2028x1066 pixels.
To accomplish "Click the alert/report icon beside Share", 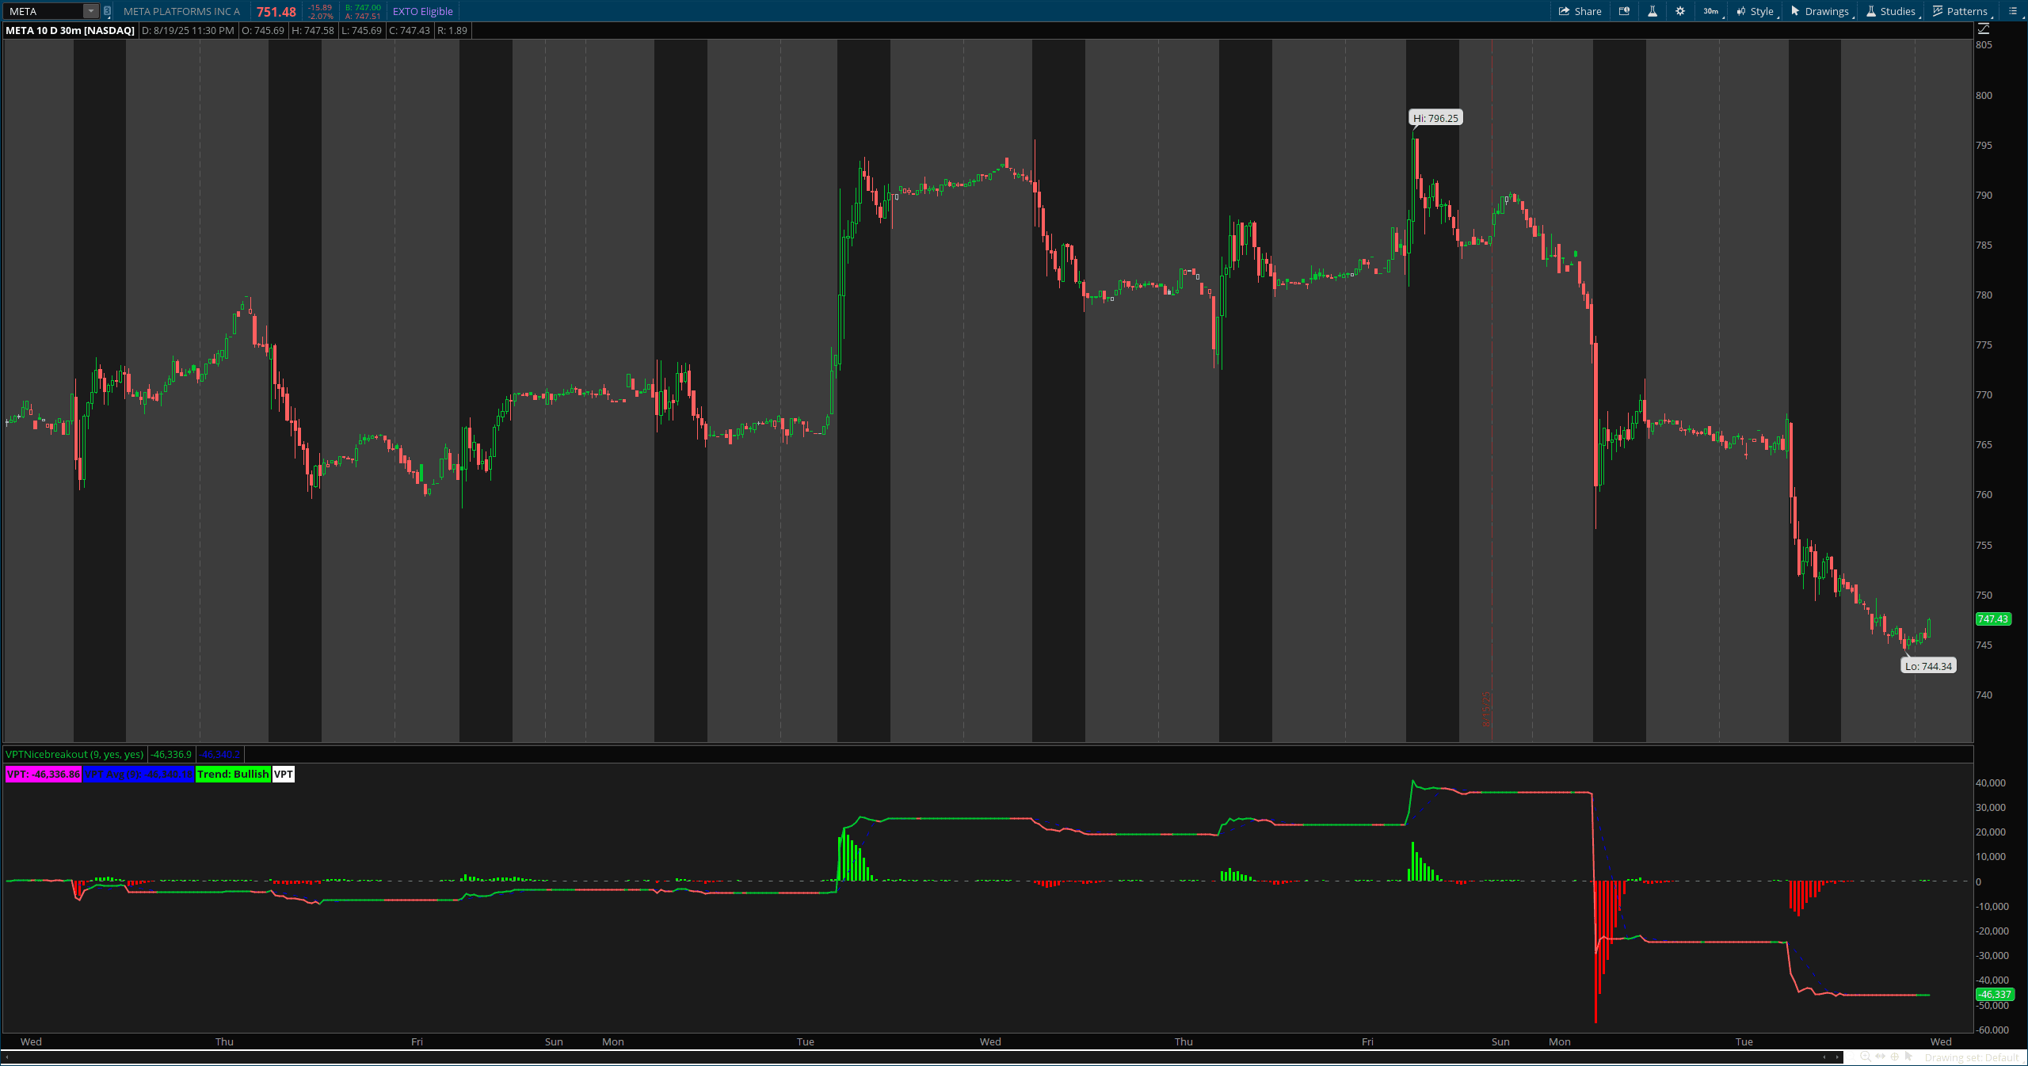I will click(1624, 11).
